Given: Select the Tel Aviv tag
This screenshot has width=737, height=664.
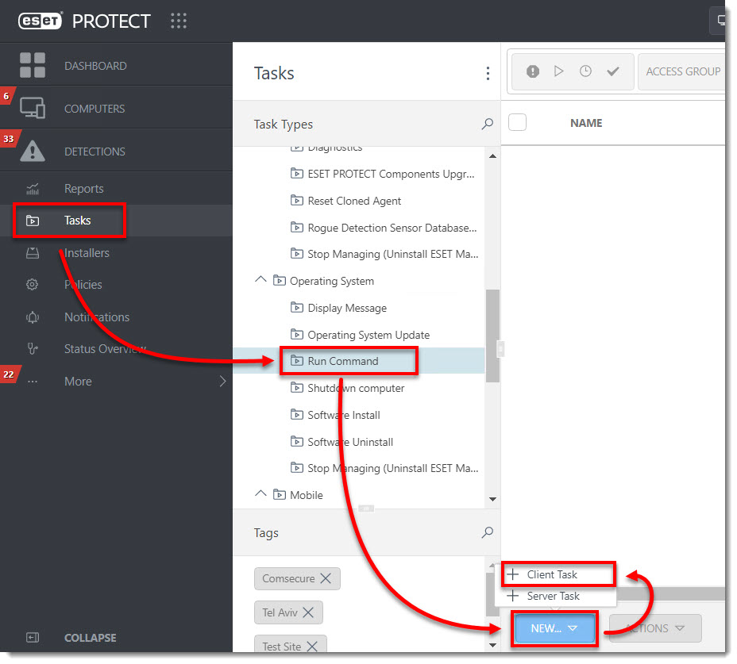Looking at the screenshot, I should [x=280, y=612].
